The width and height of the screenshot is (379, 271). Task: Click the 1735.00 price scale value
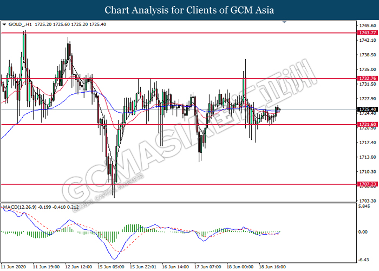368,69
